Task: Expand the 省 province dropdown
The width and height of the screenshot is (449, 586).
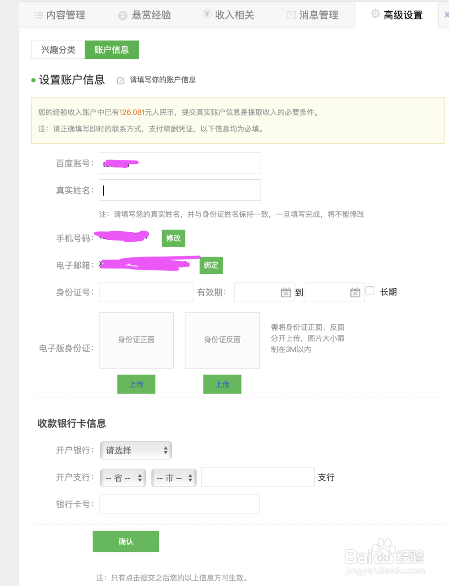Action: coord(123,478)
